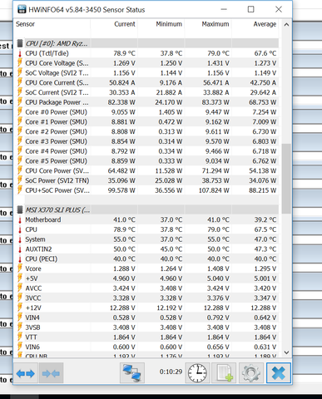This screenshot has height=399, width=322.
Task: Click the Maximum column header
Action: pyautogui.click(x=215, y=24)
